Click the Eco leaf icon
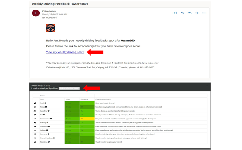This screenshot has width=242, height=150. pyautogui.click(x=35, y=115)
